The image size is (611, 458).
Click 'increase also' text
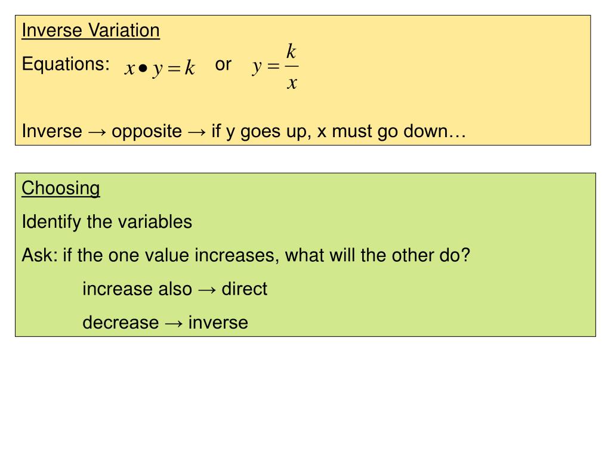click(137, 289)
